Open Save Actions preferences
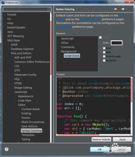This screenshot has width=135, height=157. 29,127
